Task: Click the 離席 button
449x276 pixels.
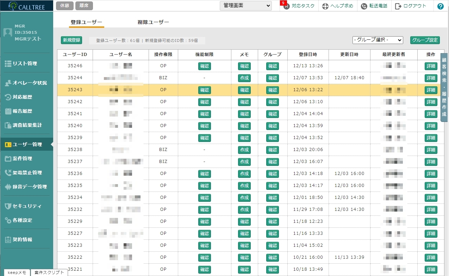Action: pos(84,6)
